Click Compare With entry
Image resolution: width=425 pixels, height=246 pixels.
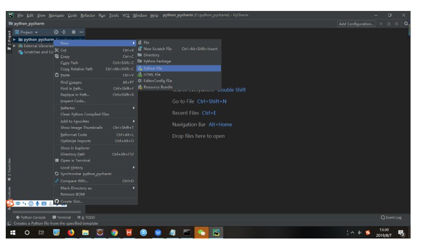(x=95, y=181)
